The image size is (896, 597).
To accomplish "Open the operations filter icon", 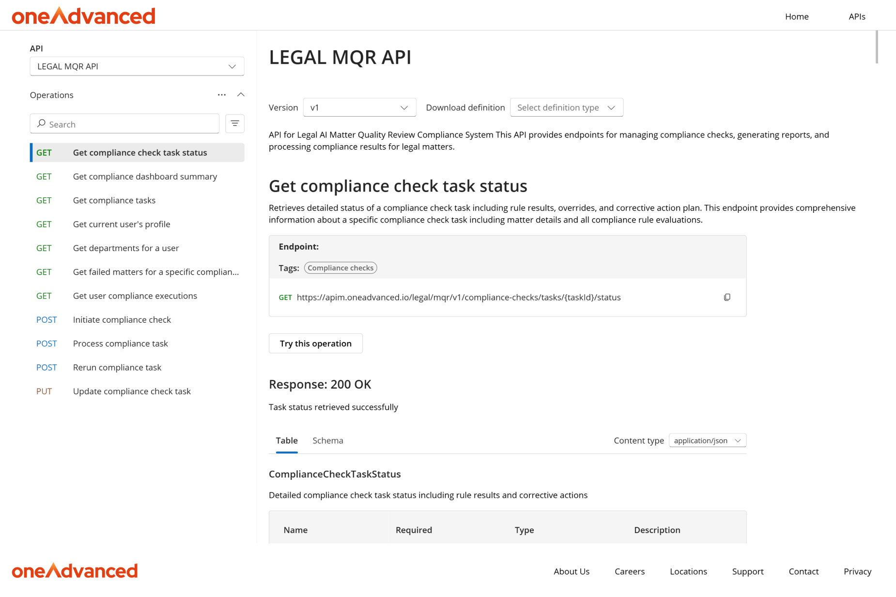I will click(x=235, y=124).
